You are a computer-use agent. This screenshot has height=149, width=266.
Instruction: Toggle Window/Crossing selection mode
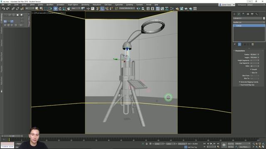pos(51,8)
